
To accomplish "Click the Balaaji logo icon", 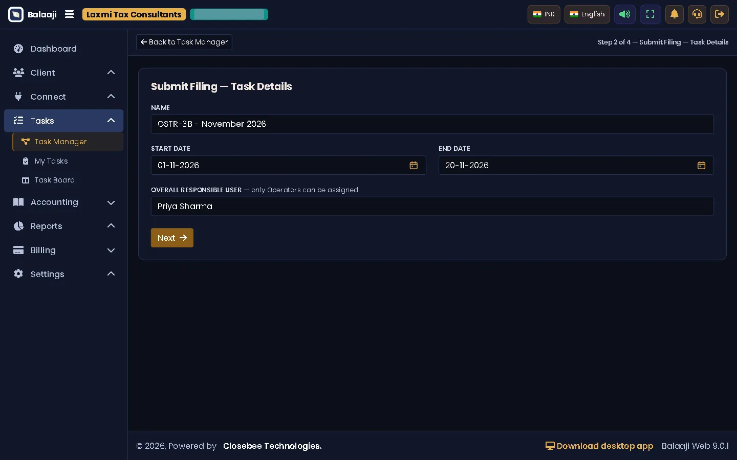I will pyautogui.click(x=16, y=14).
